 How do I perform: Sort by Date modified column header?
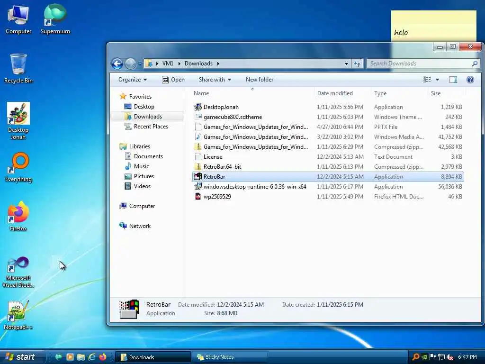335,93
